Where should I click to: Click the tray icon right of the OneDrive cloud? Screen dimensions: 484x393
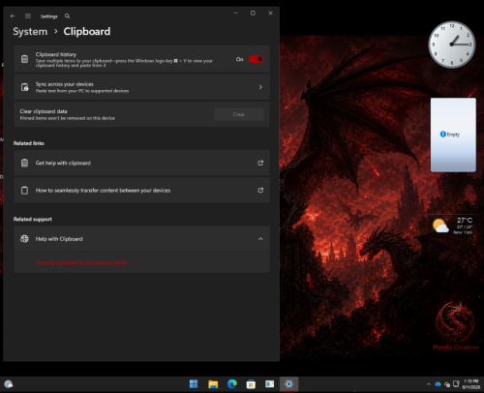tap(447, 384)
